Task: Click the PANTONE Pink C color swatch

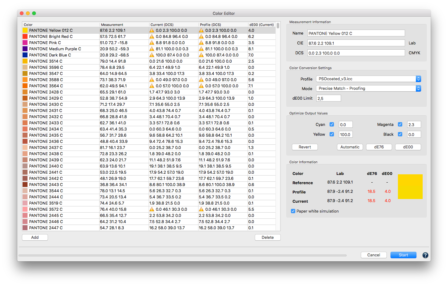Action: (25, 43)
